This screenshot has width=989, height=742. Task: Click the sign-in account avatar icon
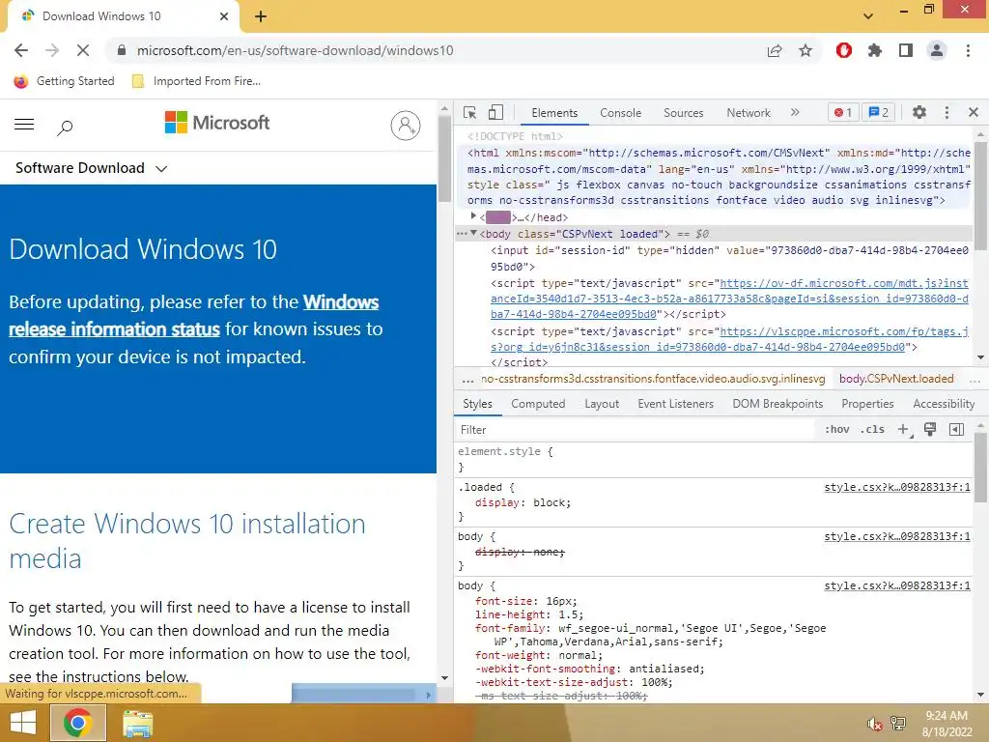point(406,126)
